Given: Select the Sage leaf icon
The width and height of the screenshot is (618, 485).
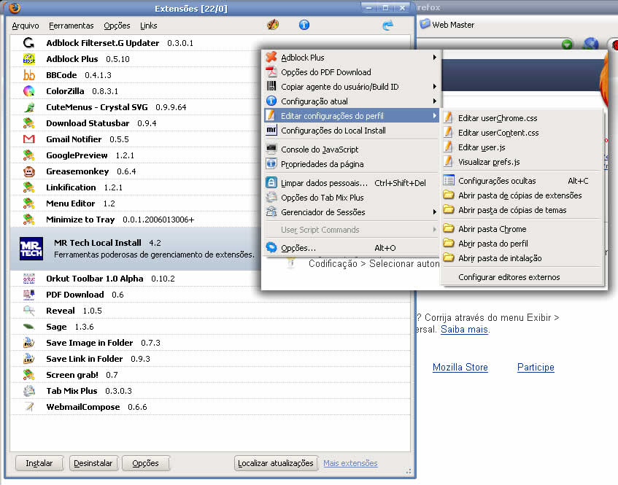Looking at the screenshot, I should click(28, 327).
